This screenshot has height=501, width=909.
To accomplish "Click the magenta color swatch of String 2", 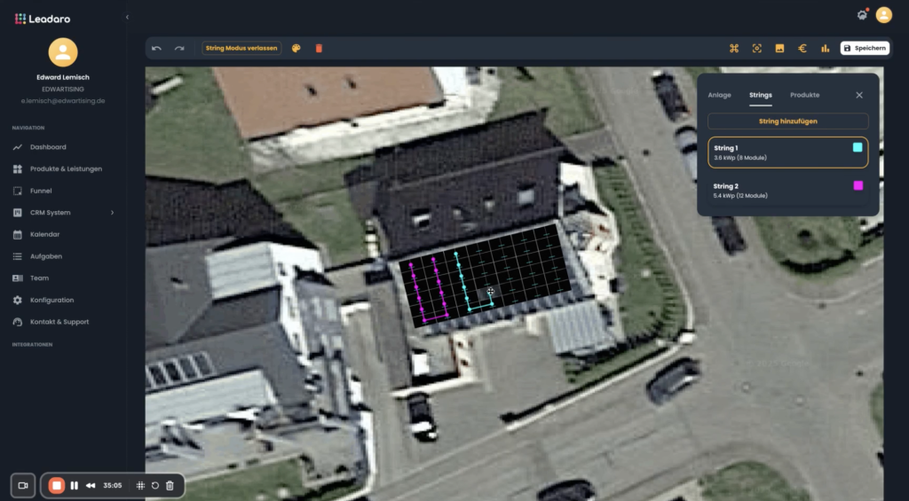I will 858,185.
